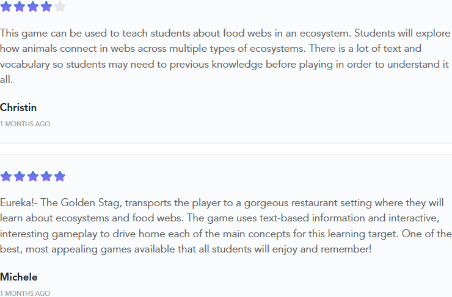
Task: Click third star in Michele's review rating
Action: point(33,176)
